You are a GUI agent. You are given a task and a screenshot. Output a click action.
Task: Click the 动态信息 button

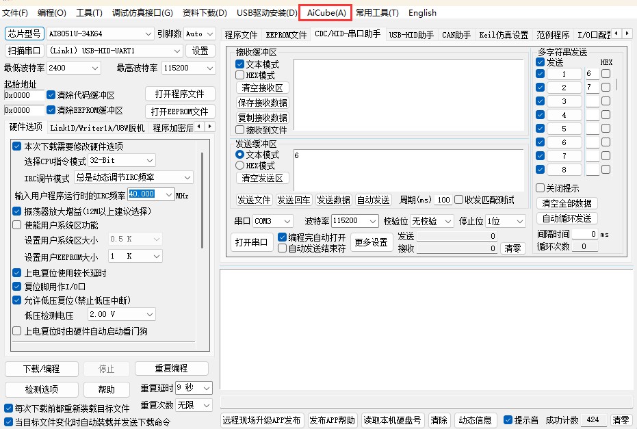click(x=476, y=420)
